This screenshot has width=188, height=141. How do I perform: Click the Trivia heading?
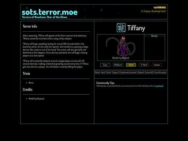click(26, 73)
